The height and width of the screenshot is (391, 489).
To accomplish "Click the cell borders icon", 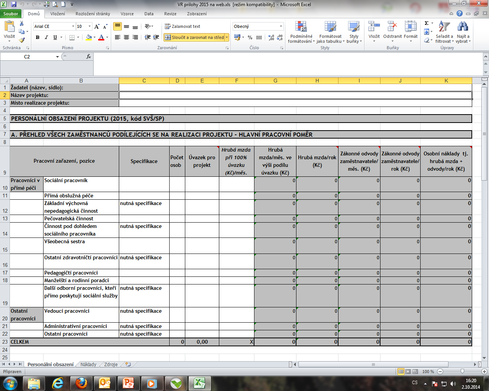I will tap(72, 37).
